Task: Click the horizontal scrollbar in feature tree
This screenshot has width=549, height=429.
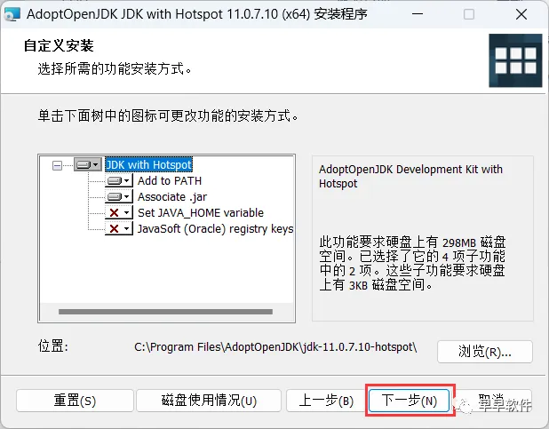Action: tap(165, 312)
